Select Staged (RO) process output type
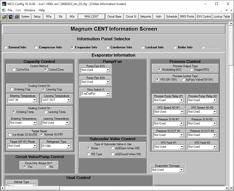Image resolution: width=234 pixels, height=191 pixels. (x=192, y=70)
